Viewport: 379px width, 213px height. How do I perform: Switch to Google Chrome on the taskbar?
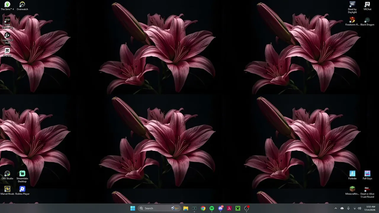[x=203, y=208]
